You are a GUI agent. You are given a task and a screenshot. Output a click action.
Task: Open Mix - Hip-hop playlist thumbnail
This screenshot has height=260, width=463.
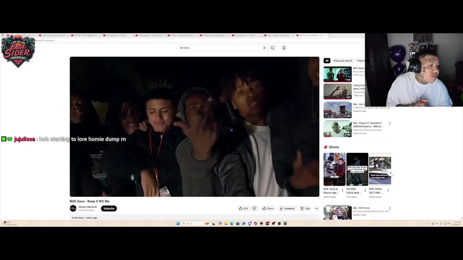tap(337, 110)
